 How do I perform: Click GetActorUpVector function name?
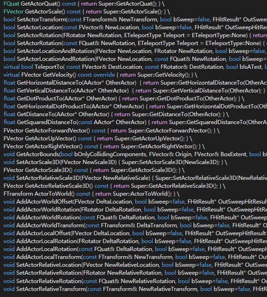(49, 139)
